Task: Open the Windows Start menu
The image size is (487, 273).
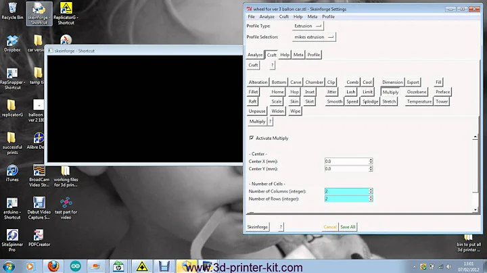Action: tap(8, 266)
